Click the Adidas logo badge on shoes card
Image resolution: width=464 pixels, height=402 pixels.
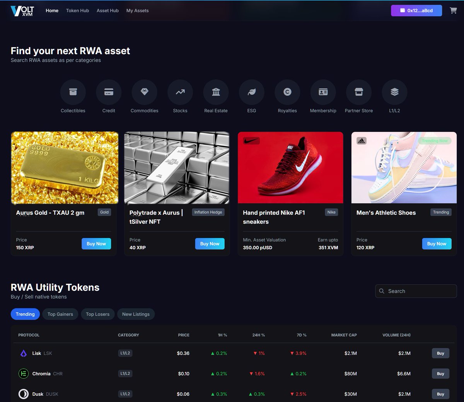pos(361,141)
